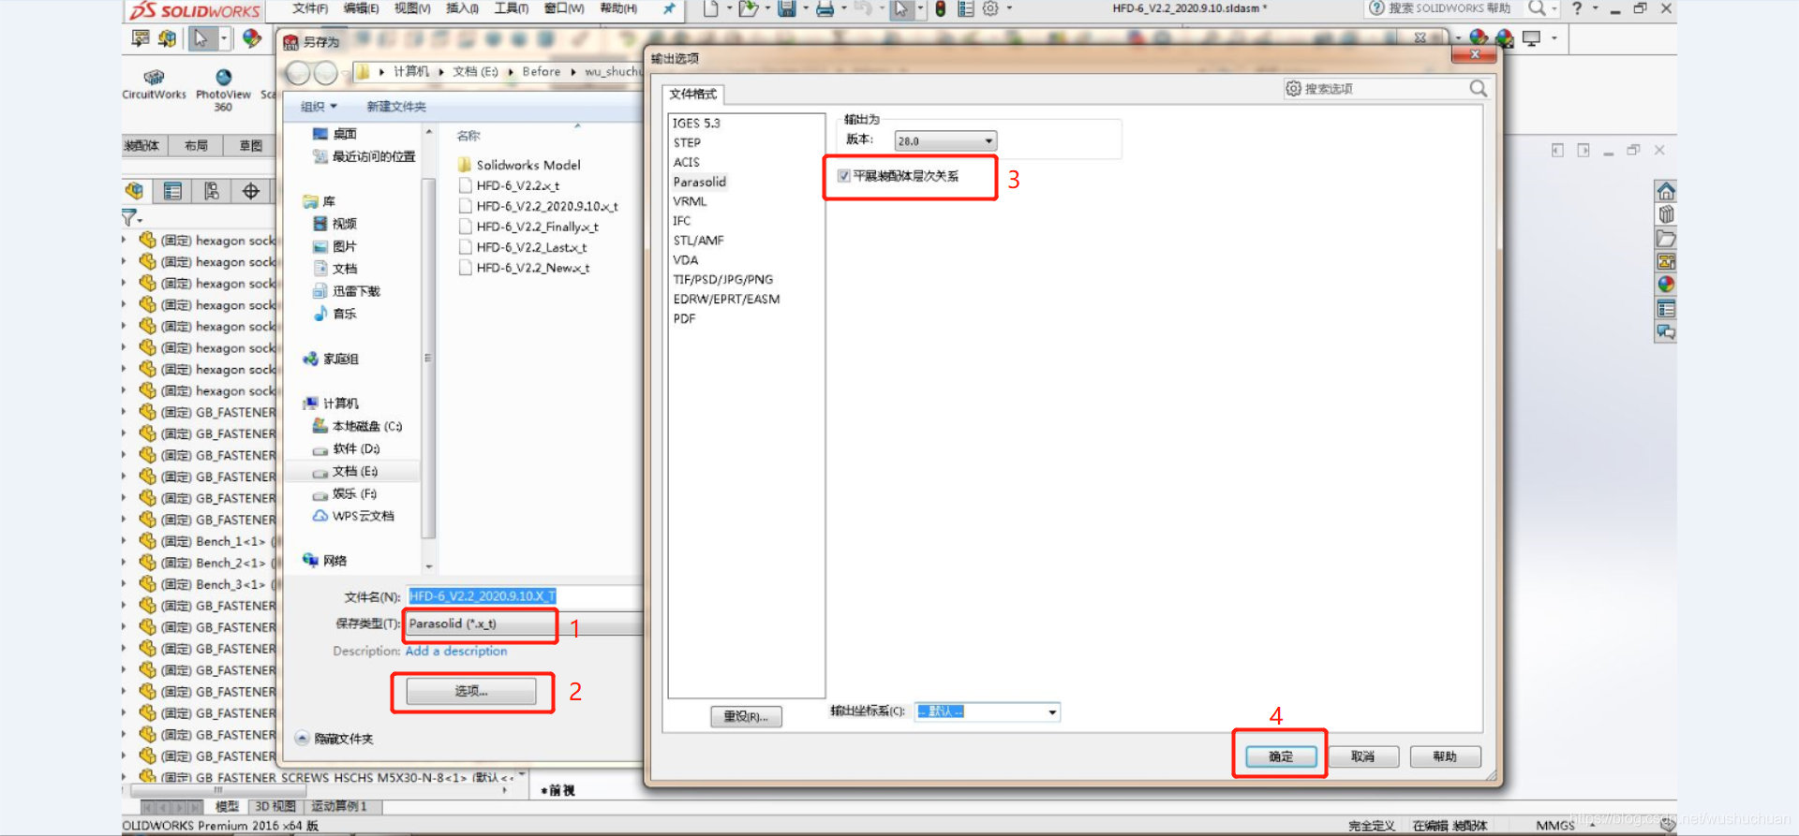Select STEP in file format list

(x=687, y=142)
